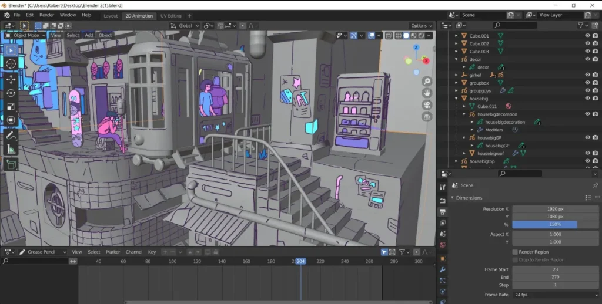Open the Grease Pencil mode dropdown
Screen dimensions: 602x304
tap(42, 252)
